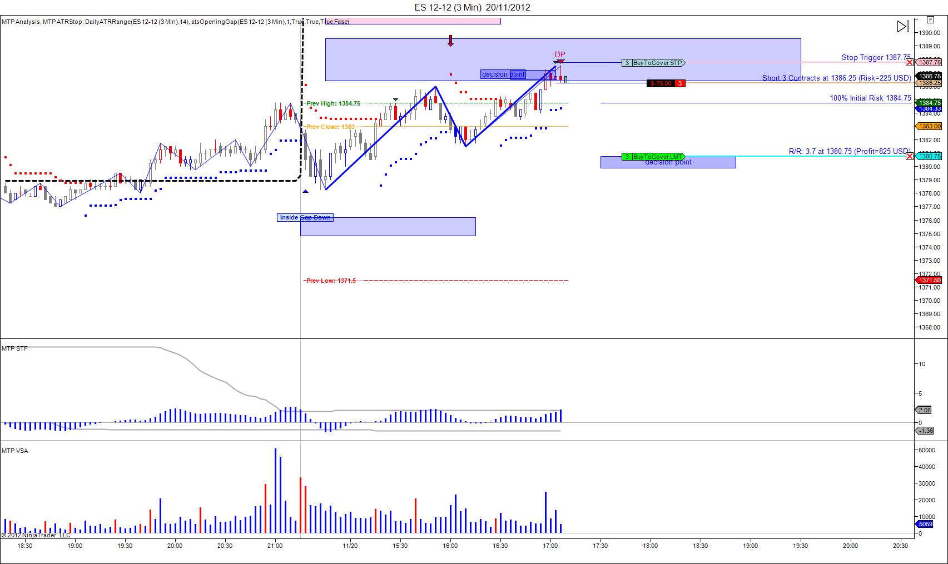Click the Prev High: 1384.75 label
This screenshot has width=948, height=564.
click(x=333, y=103)
